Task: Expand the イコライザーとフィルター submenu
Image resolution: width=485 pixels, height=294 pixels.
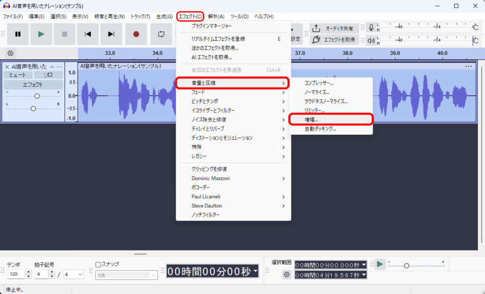Action: [234, 111]
